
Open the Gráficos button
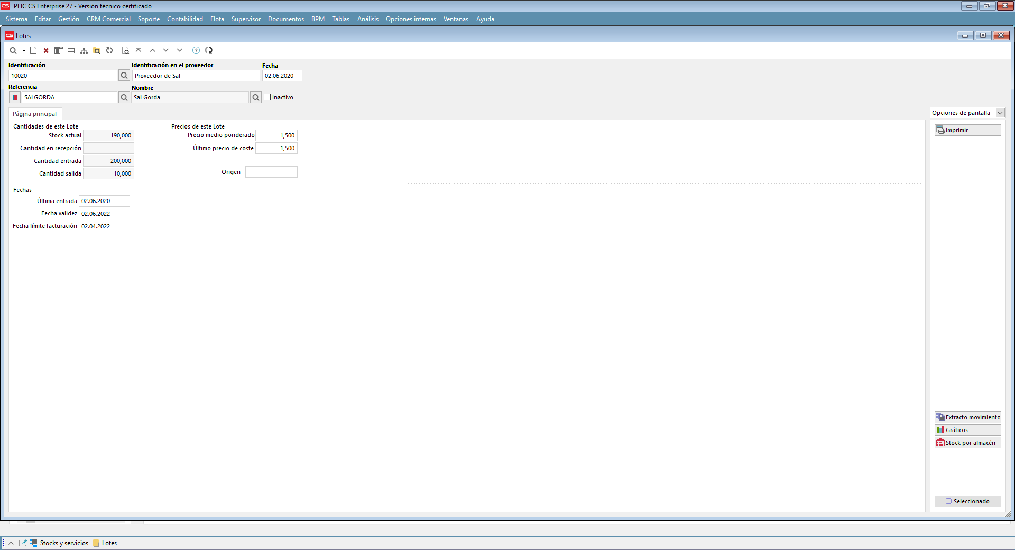[968, 430]
